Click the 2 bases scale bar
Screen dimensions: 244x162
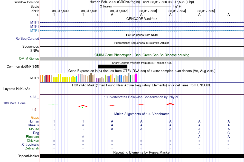142,6
